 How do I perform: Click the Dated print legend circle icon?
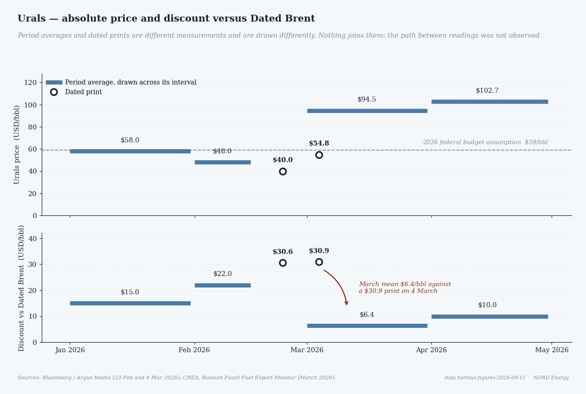pyautogui.click(x=54, y=92)
